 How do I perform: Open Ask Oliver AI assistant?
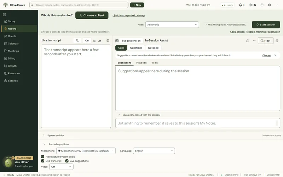19,162
